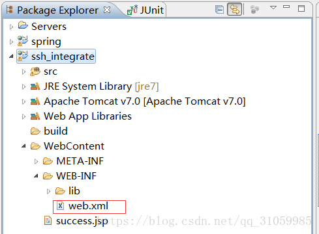The image size is (319, 234).
Task: Select the Package Explorer tab label
Action: click(57, 10)
